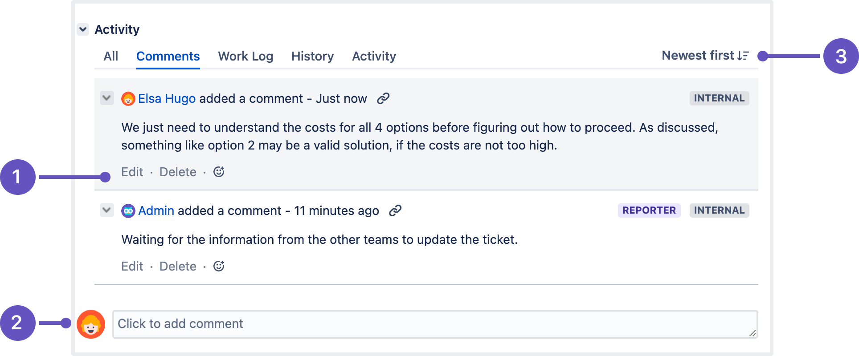Click Elsa Hugo's avatar icon
Image resolution: width=859 pixels, height=356 pixels.
(x=128, y=99)
